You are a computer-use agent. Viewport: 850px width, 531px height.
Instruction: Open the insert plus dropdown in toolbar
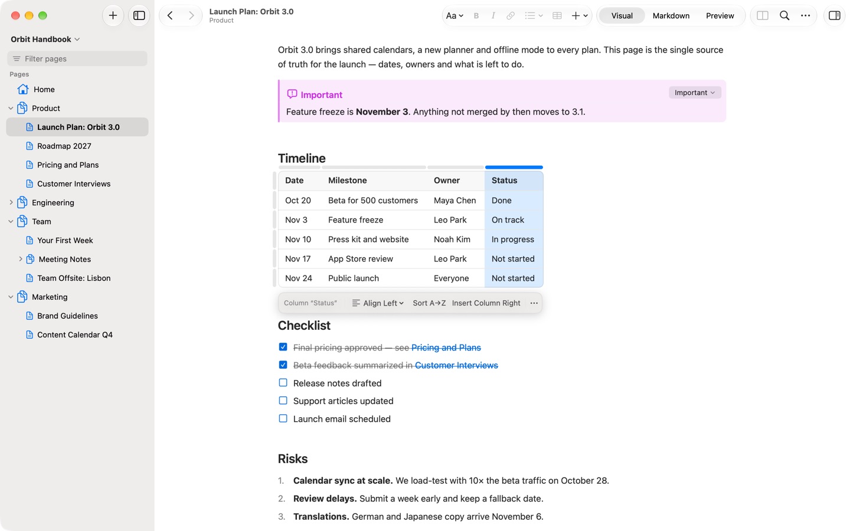coord(580,16)
